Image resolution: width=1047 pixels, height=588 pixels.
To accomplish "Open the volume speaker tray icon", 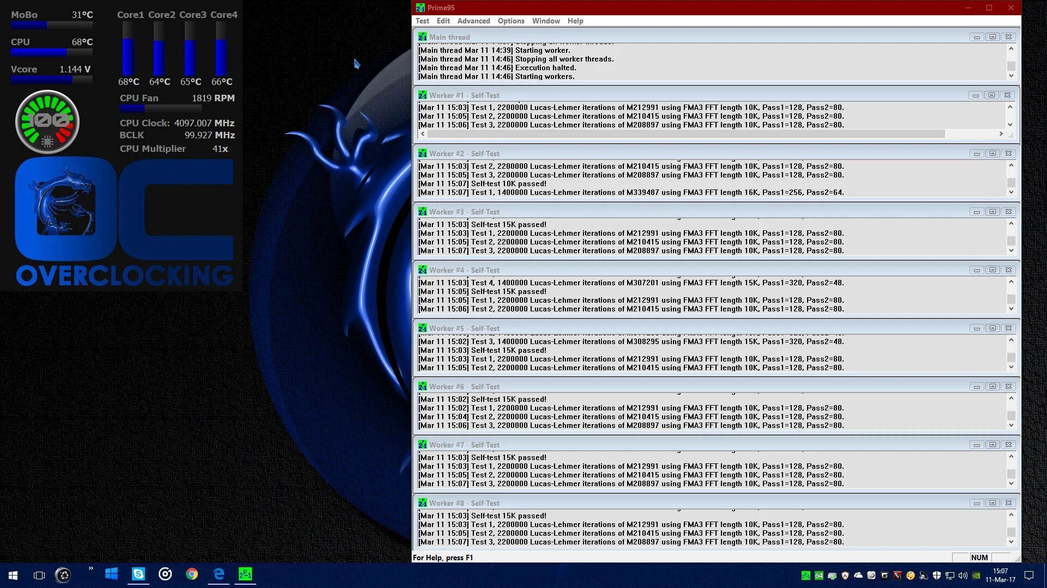I will click(x=963, y=575).
